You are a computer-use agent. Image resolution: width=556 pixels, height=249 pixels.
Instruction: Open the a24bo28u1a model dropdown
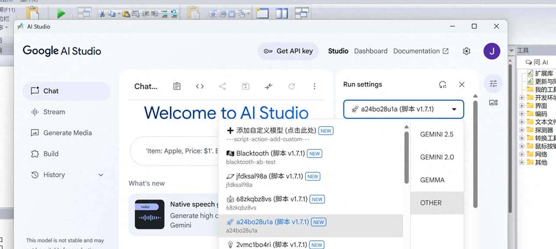click(x=404, y=109)
